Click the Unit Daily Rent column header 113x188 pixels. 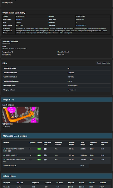click(93, 144)
